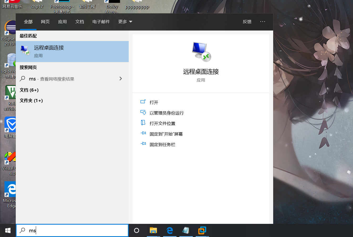Expand the ms web search chevron arrow
The width and height of the screenshot is (353, 237).
pos(121,79)
